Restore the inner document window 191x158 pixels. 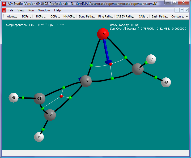point(181,10)
